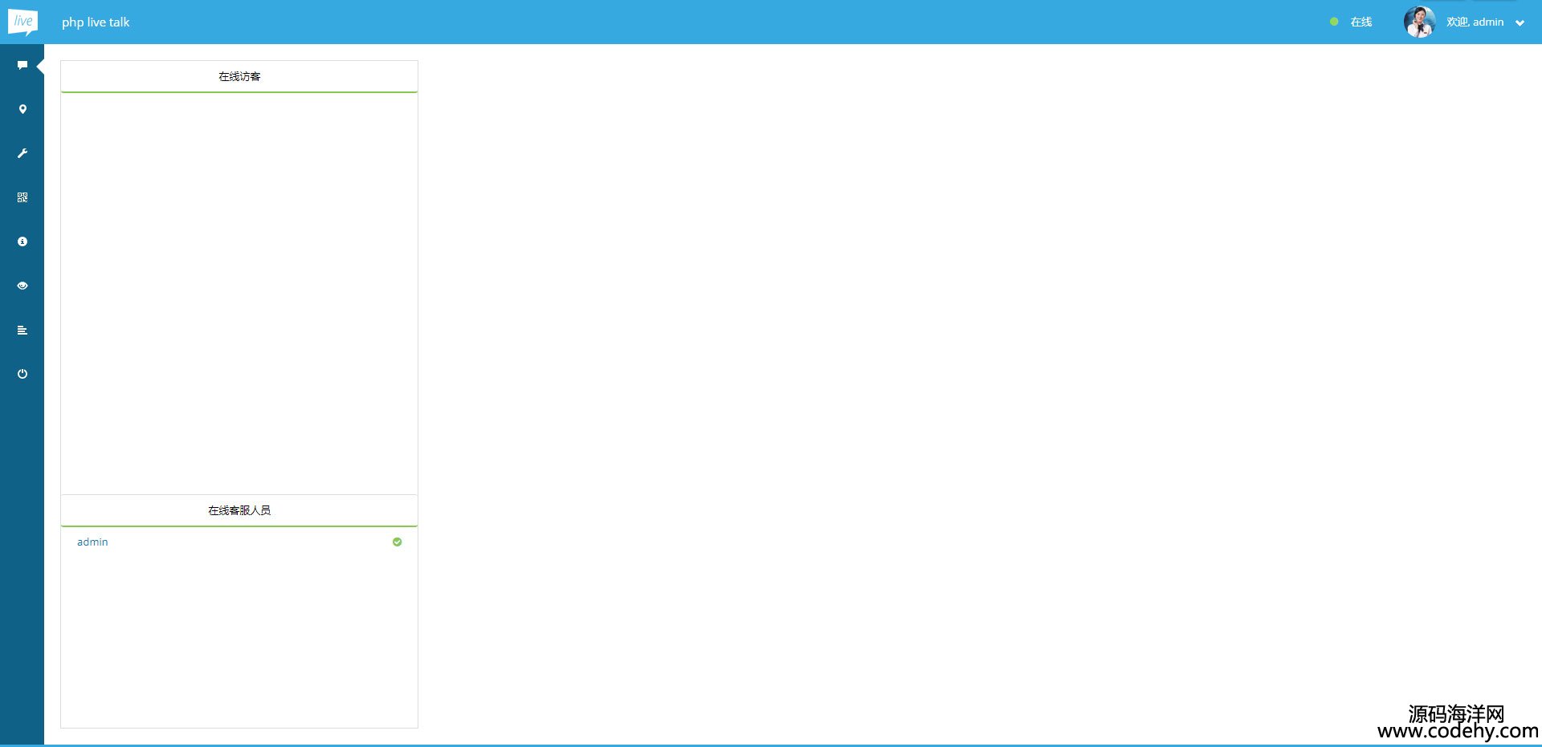The image size is (1542, 747).
Task: Click the live logo at top left
Action: pos(22,22)
